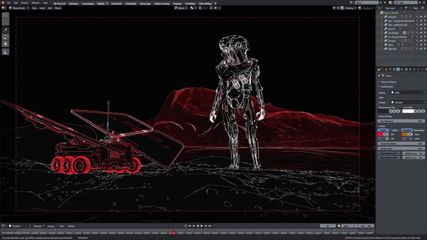This screenshot has width=427, height=240.
Task: Toggle viewport visibility of character collection
Action: [x=421, y=17]
